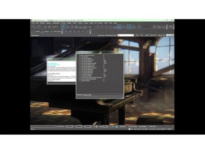Click the terrain collision icon in bottom bar
This screenshot has height=154, width=205.
[x=116, y=126]
